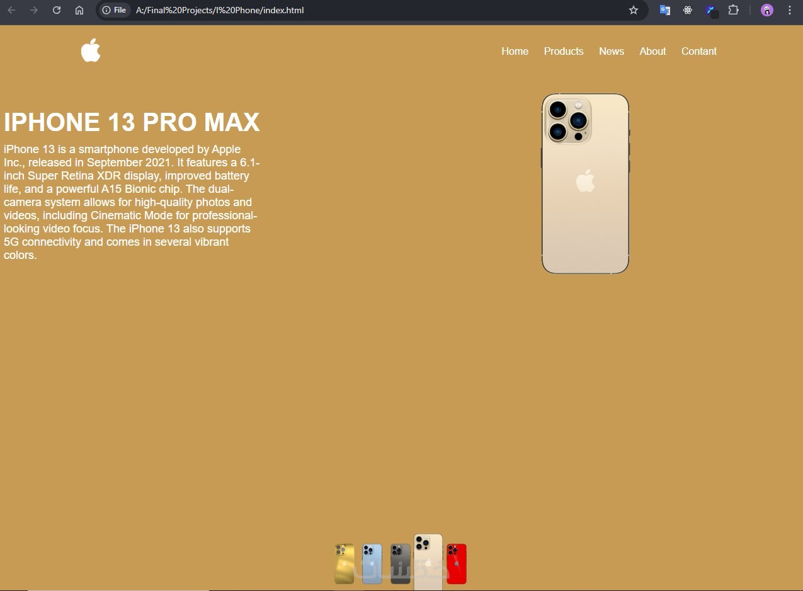The width and height of the screenshot is (803, 591).
Task: Select the red iPhone thumbnail
Action: coord(457,564)
